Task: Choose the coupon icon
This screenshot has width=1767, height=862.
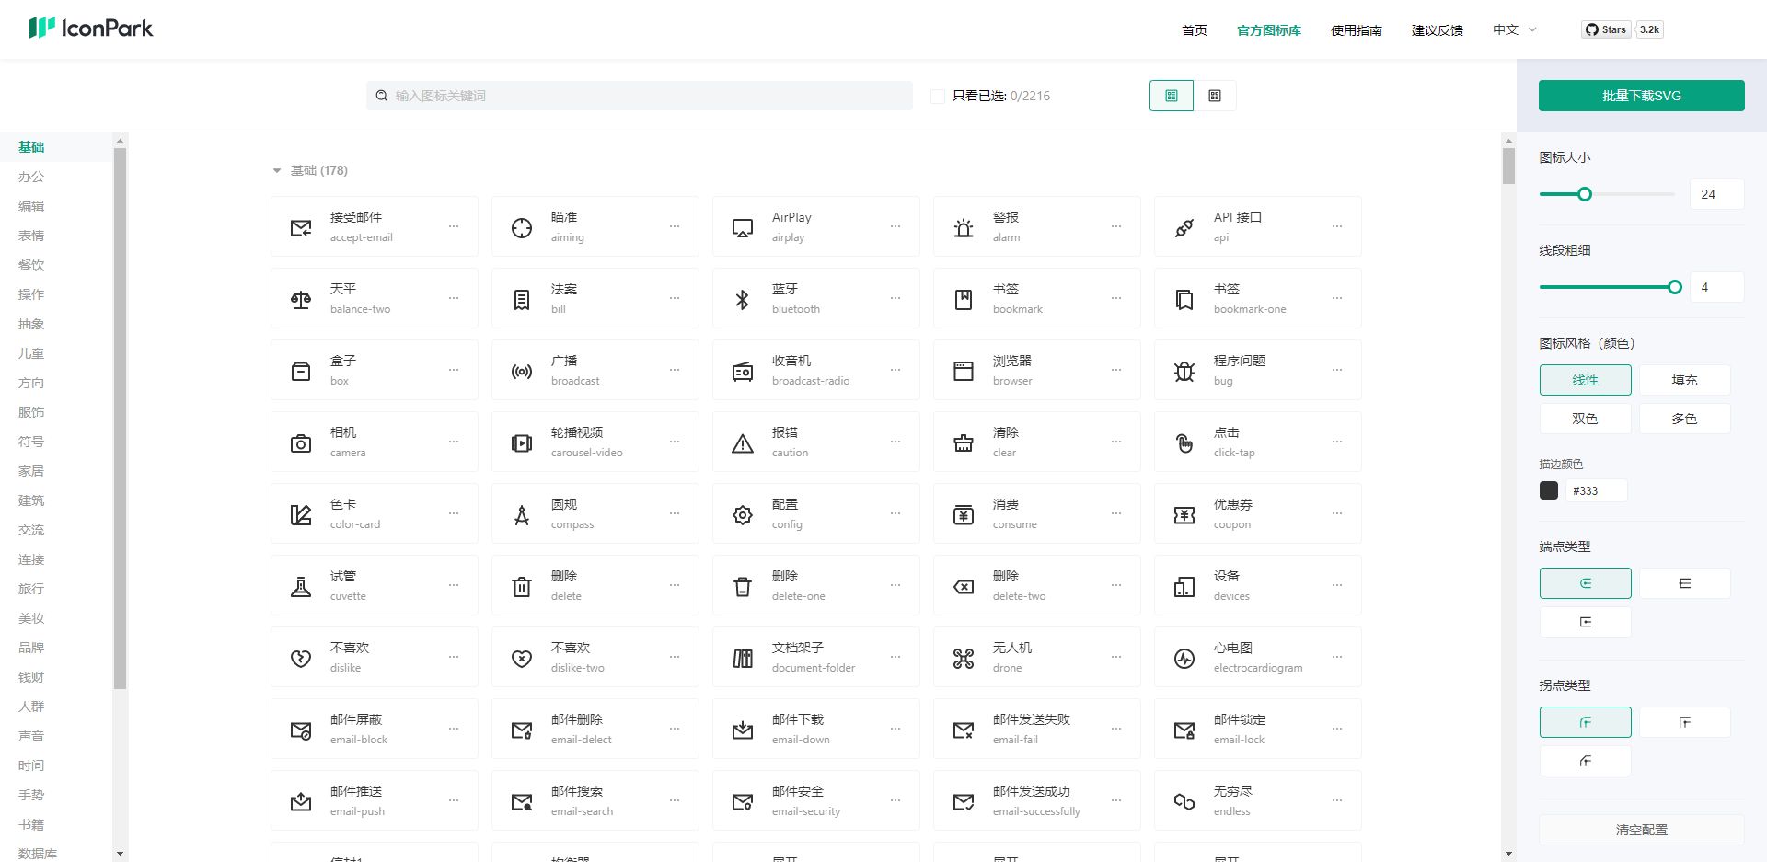Action: pyautogui.click(x=1184, y=514)
